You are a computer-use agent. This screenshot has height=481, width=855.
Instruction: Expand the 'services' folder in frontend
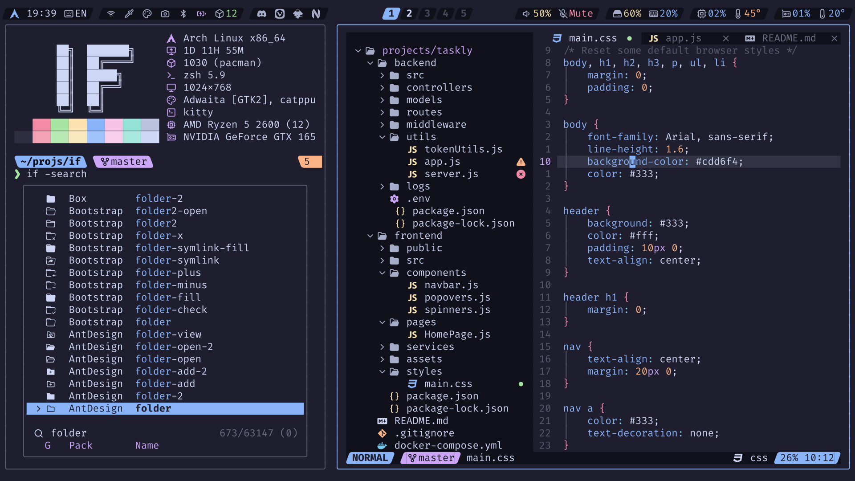pos(382,346)
